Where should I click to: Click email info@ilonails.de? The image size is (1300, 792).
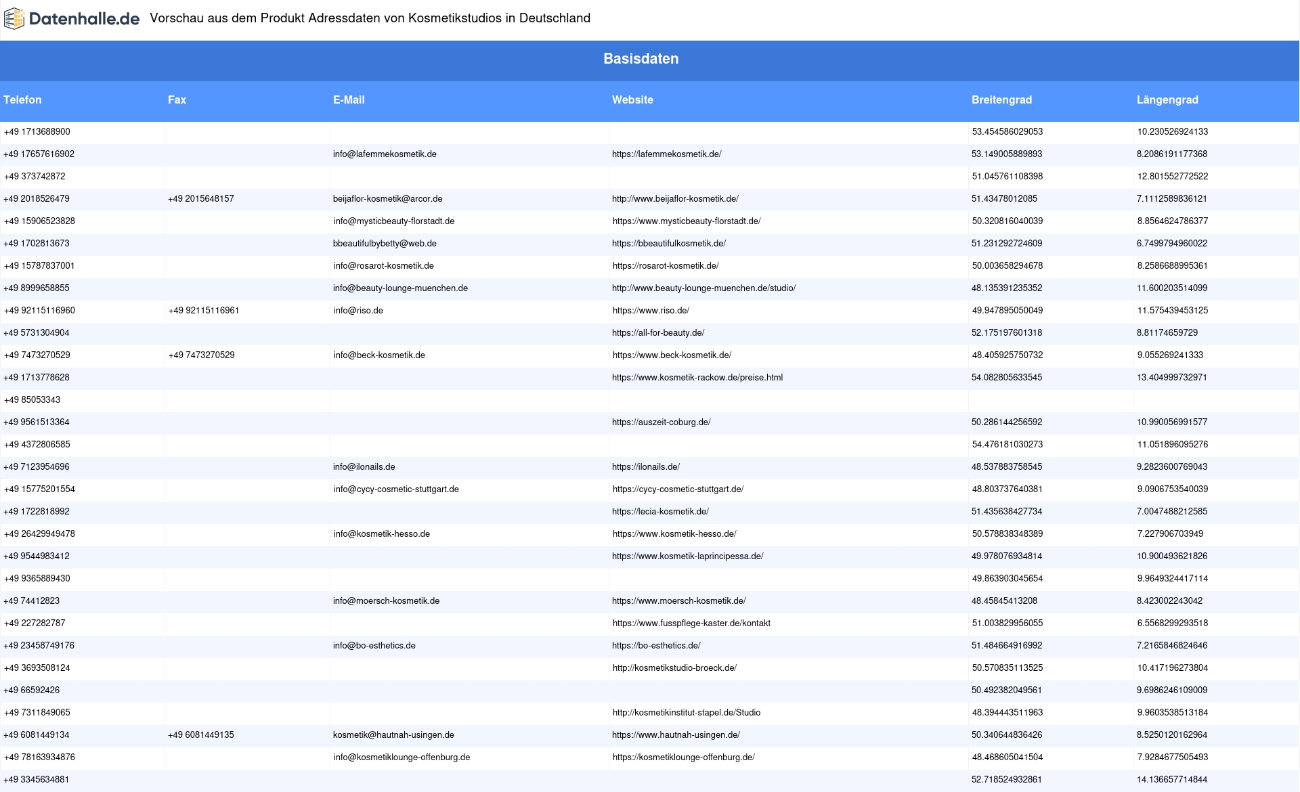click(x=364, y=467)
